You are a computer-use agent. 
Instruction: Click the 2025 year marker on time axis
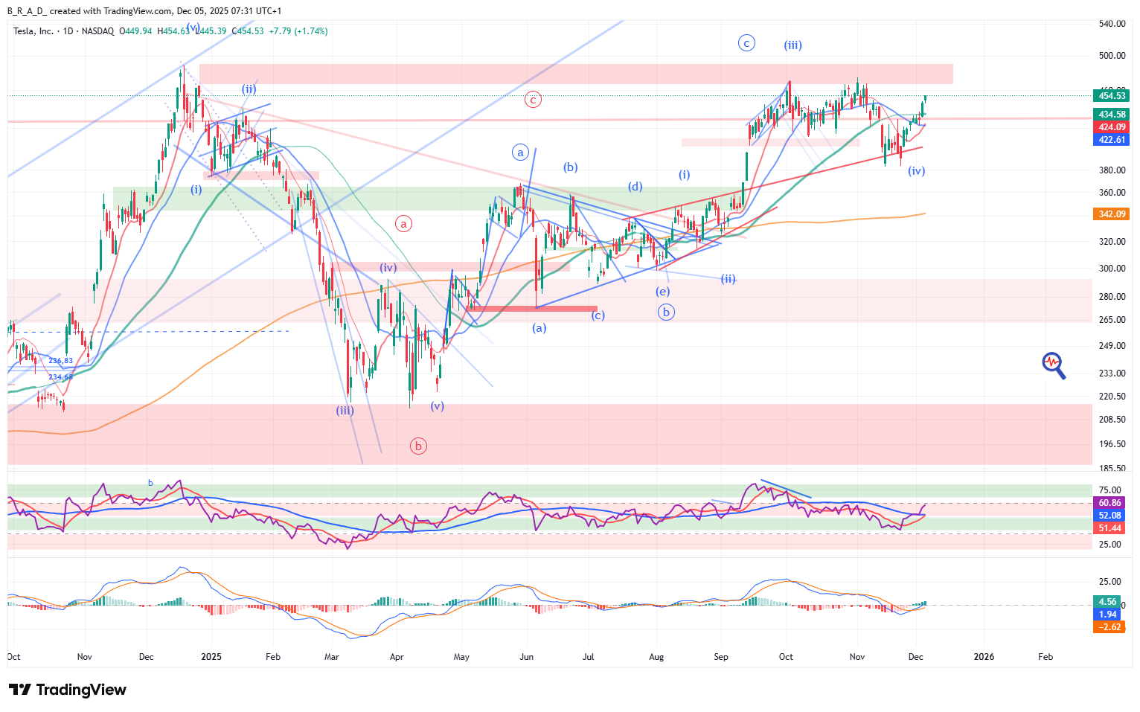(211, 657)
